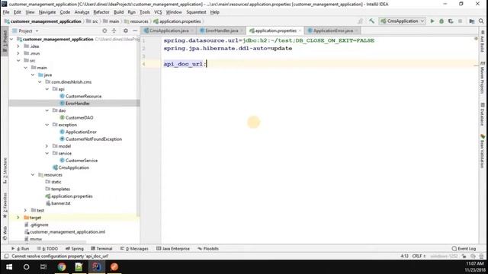This screenshot has height=274, width=488.
Task: Open Maven Projects side panel
Action: [482, 78]
